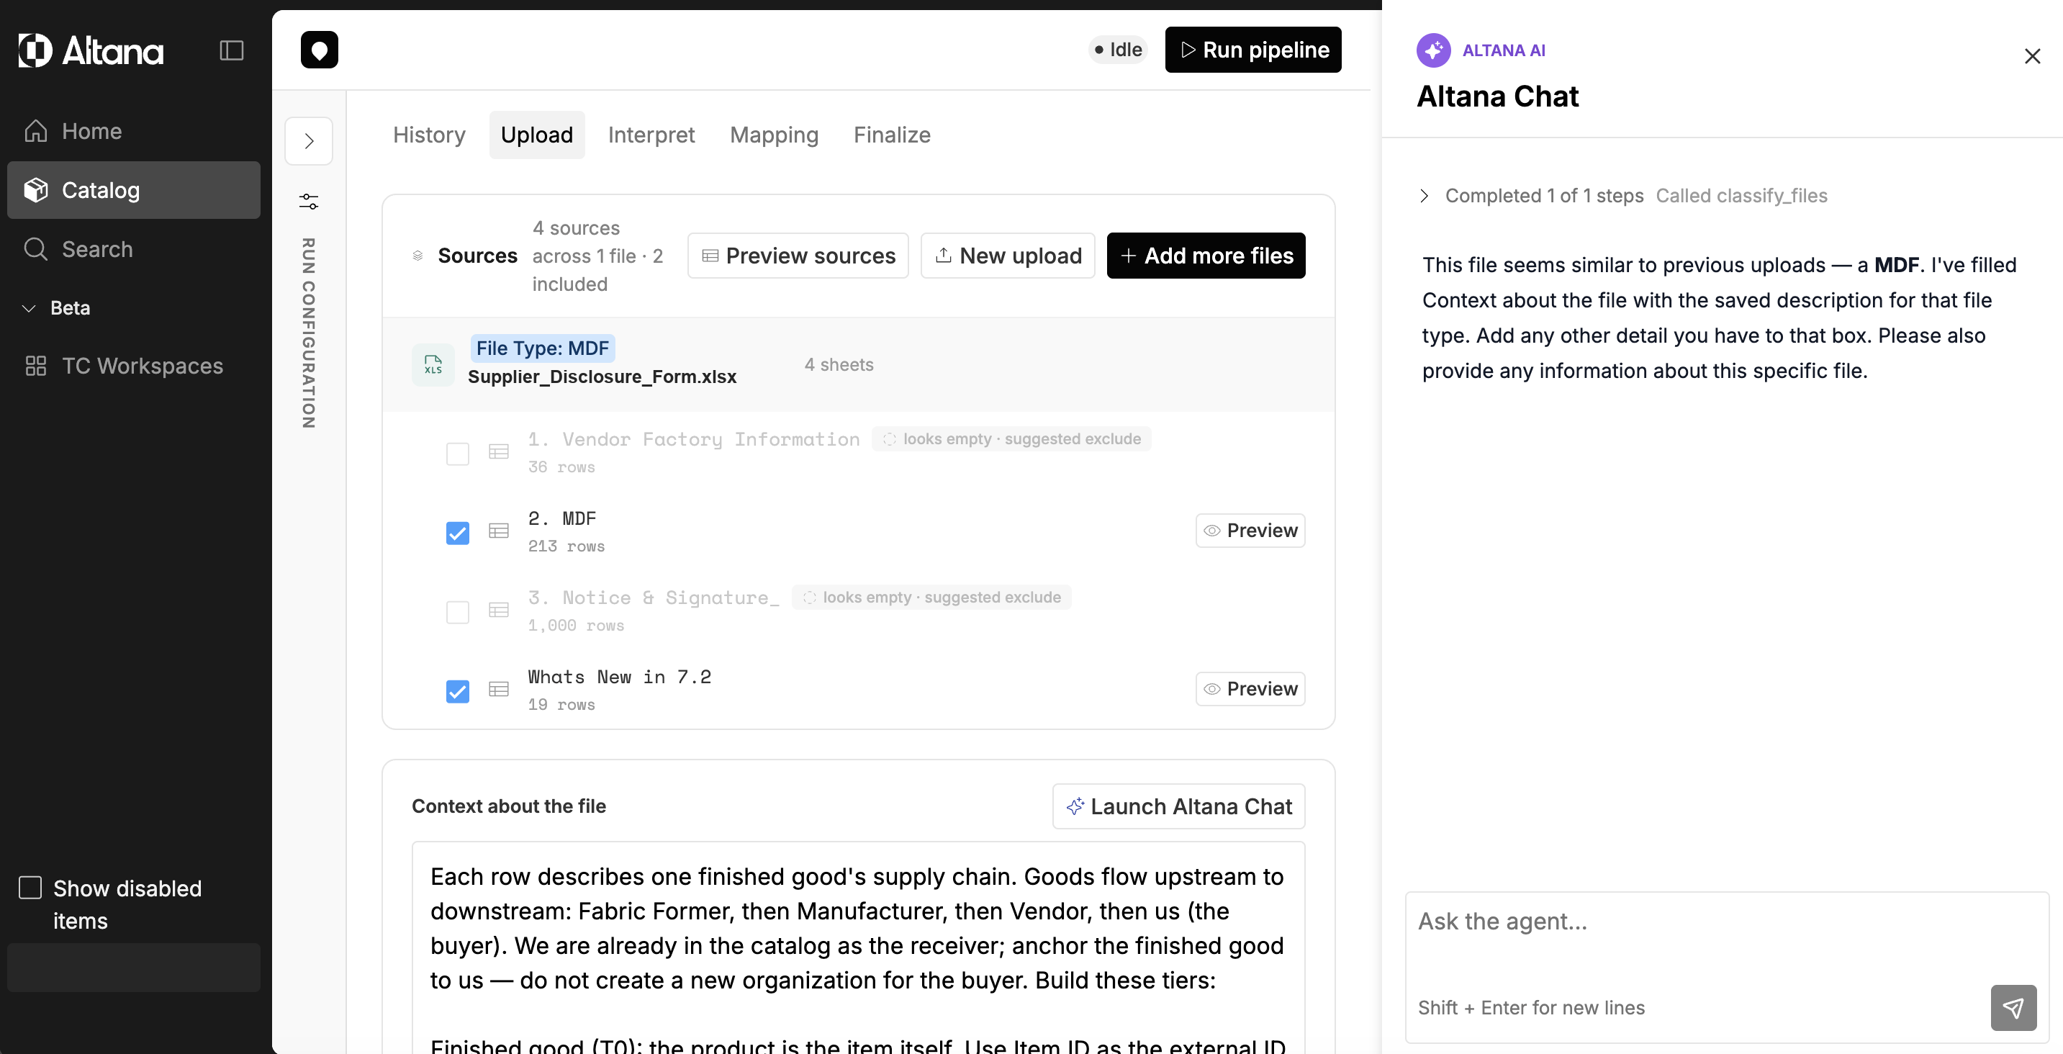Open Catalog from the sidebar

point(134,190)
